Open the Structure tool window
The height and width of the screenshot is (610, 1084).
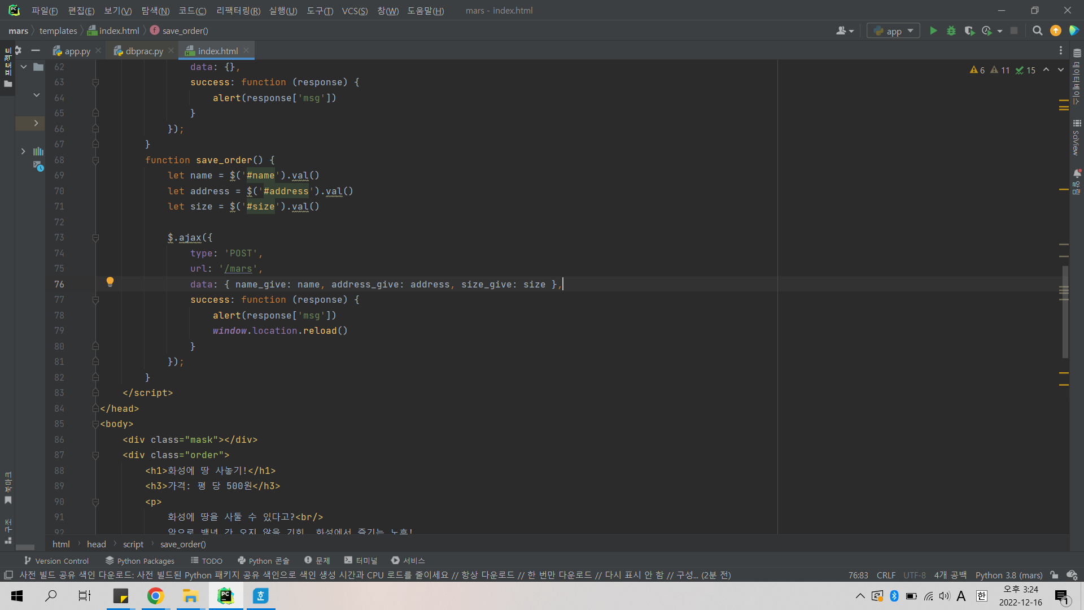8,531
